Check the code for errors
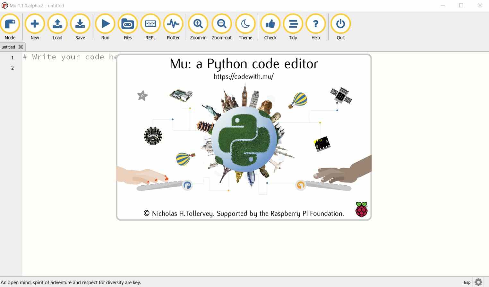This screenshot has height=287, width=489. (x=270, y=27)
